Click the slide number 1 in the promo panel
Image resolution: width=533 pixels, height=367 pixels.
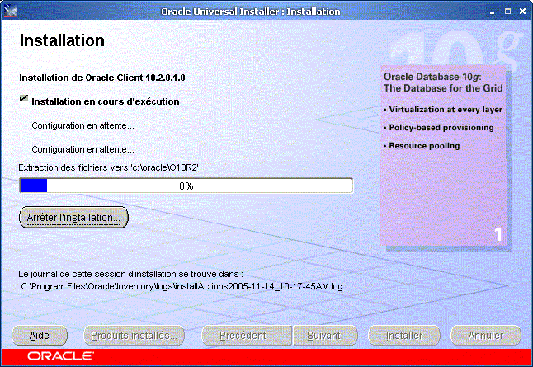tap(498, 234)
